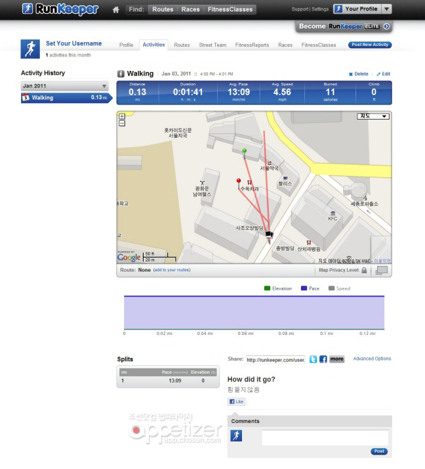
Task: Click the Avg. Speed 4.56 stat
Action: point(282,92)
